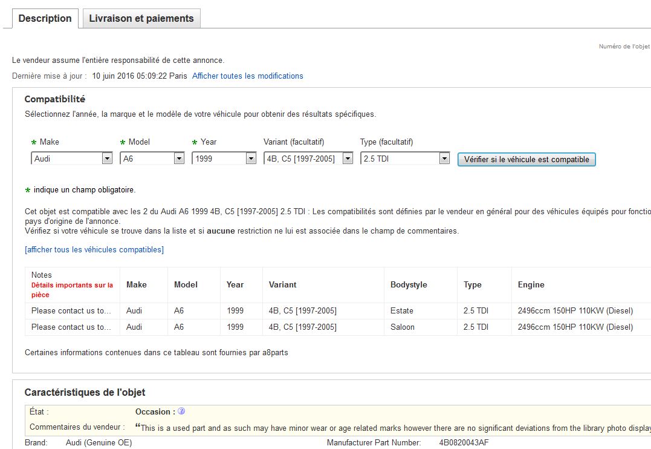The height and width of the screenshot is (449, 651).
Task: Click the Saloon bodystyle cell
Action: [403, 327]
